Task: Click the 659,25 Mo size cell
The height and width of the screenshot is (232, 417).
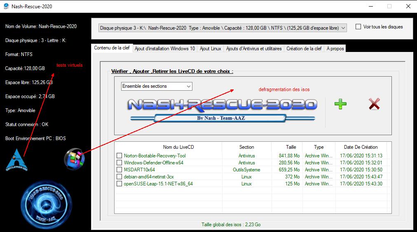Action: tap(289, 170)
